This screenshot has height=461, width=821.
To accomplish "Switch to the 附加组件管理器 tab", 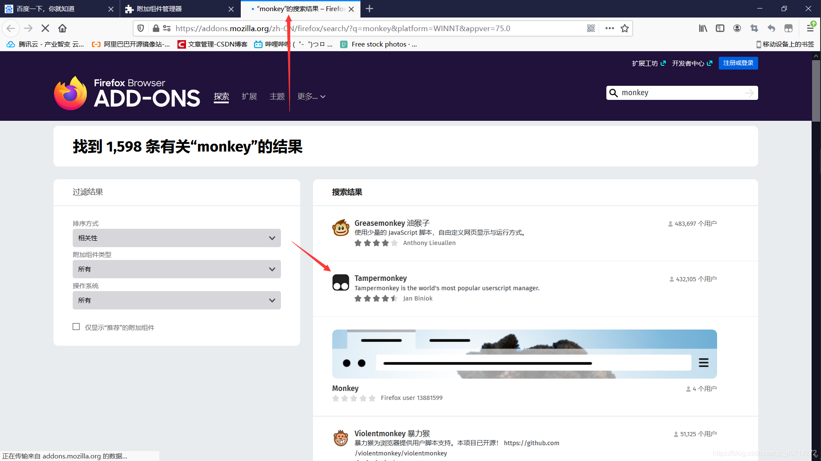I will click(x=180, y=9).
